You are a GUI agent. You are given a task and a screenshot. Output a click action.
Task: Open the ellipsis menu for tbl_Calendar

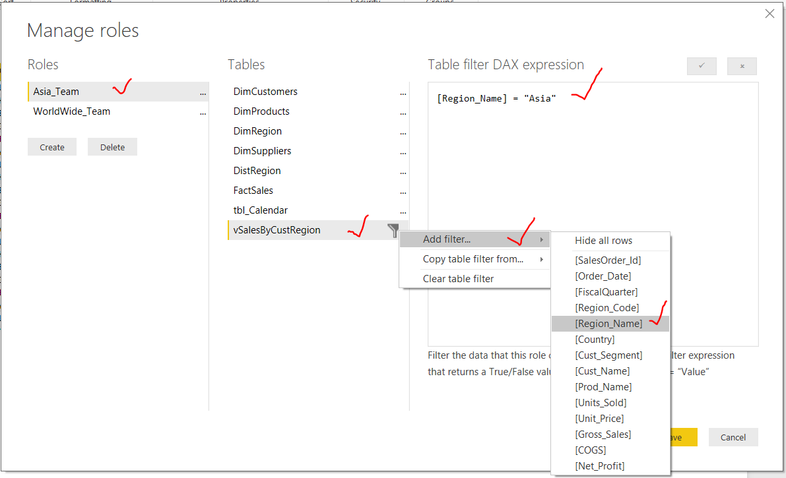[403, 212]
